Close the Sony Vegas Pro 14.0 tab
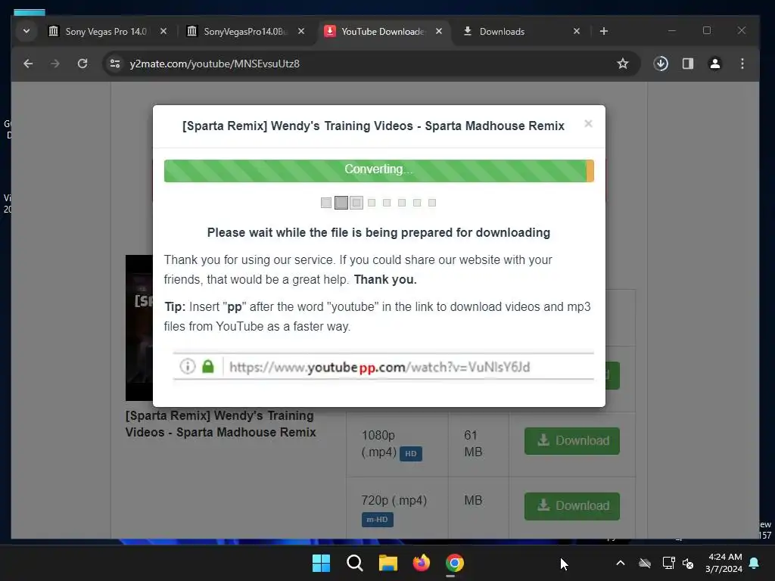The width and height of the screenshot is (775, 581). (x=163, y=31)
